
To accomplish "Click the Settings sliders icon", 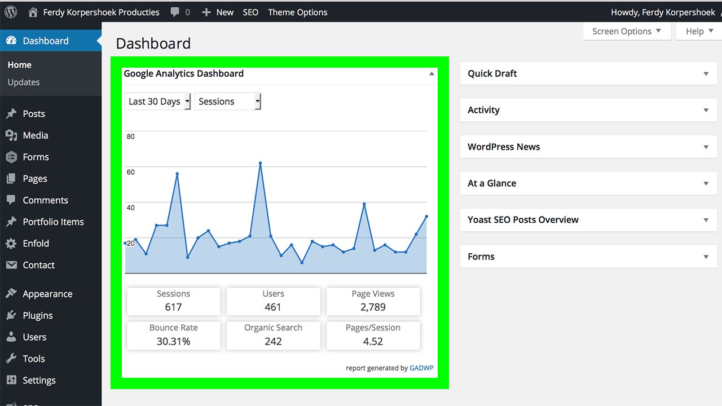I will coord(11,380).
